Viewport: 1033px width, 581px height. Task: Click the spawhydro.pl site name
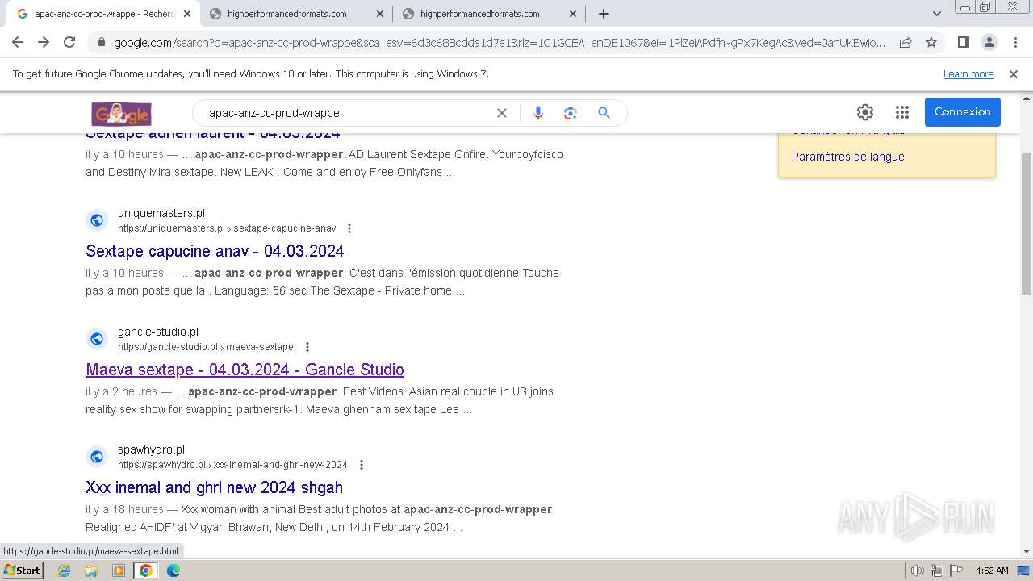151,449
